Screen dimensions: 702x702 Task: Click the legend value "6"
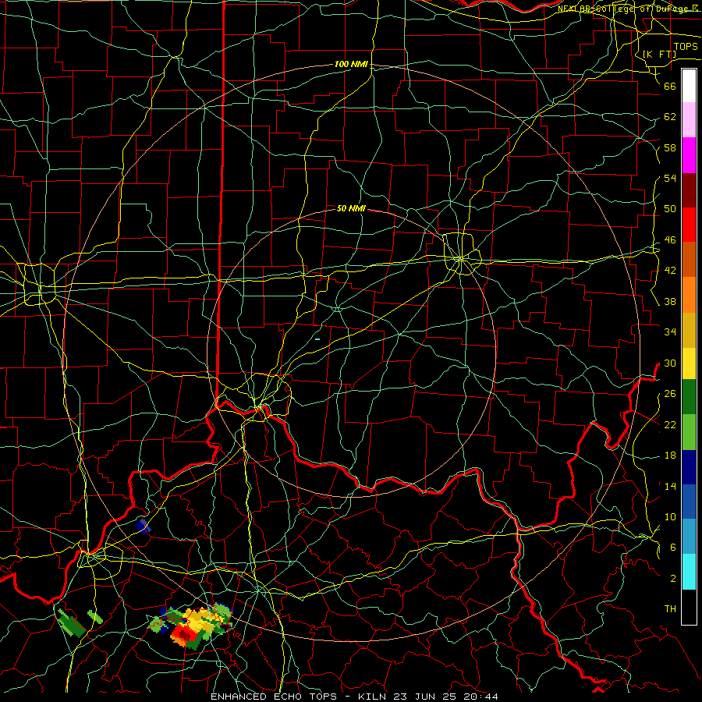[673, 548]
